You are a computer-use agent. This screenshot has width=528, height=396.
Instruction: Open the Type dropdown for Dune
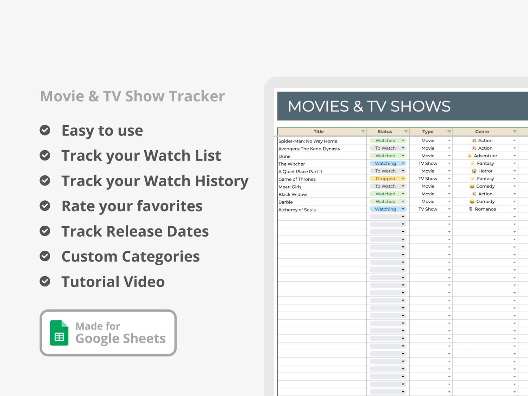(449, 156)
